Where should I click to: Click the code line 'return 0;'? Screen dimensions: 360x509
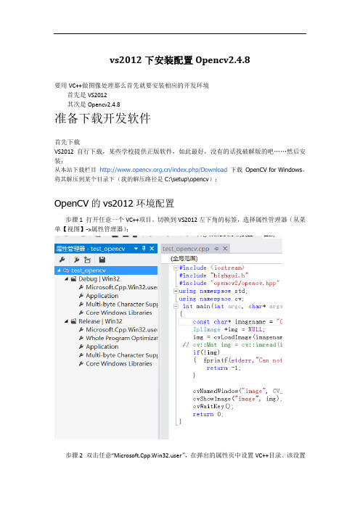(208, 414)
